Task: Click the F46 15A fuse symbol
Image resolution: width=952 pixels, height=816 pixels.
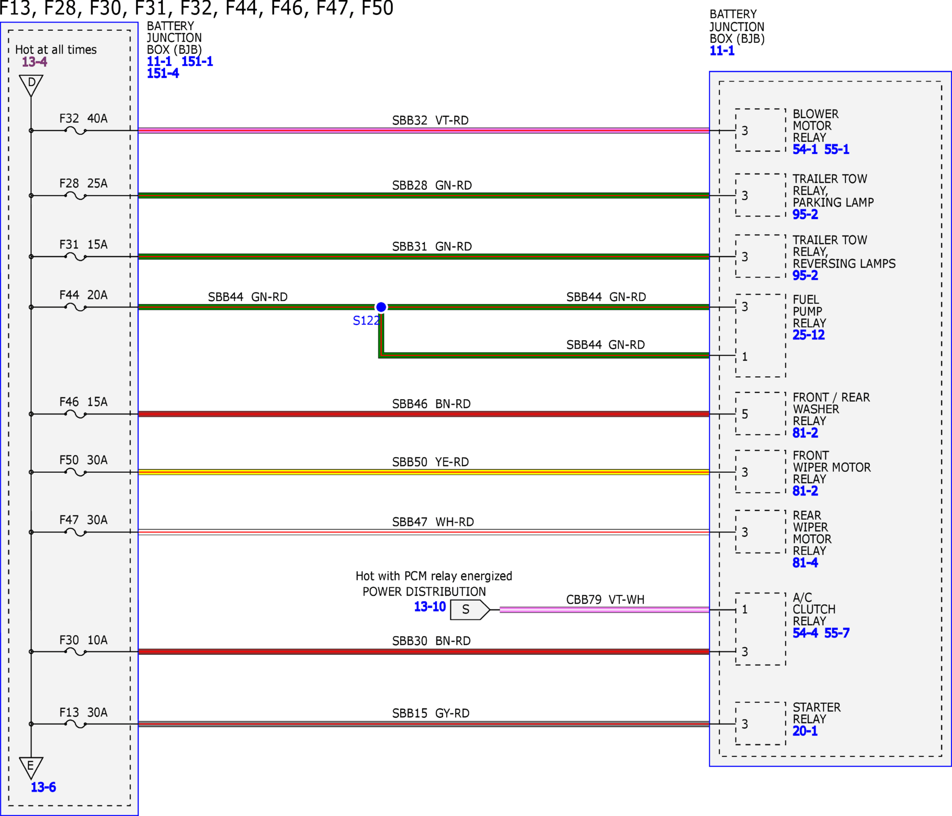Action: click(76, 414)
